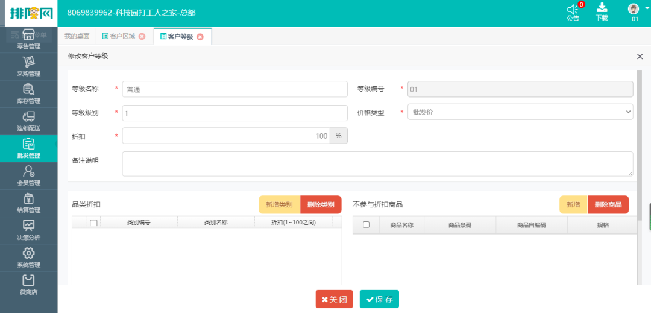
Task: Open 库存管理 inventory module icon
Action: pyautogui.click(x=28, y=89)
